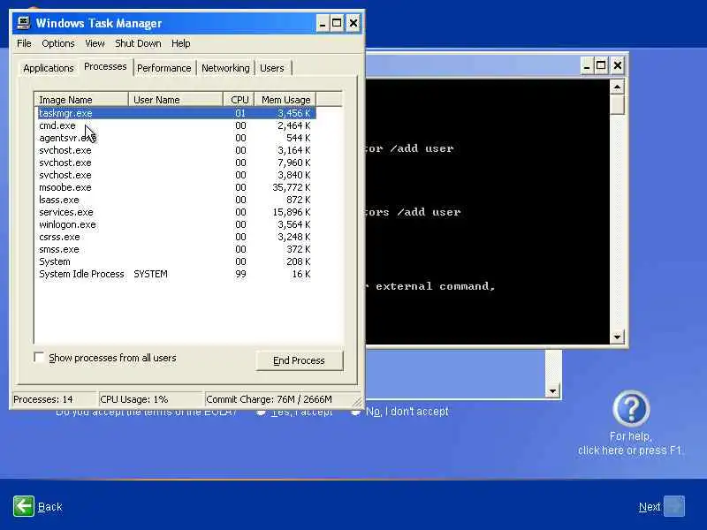Click the 35,772 K memory value
The width and height of the screenshot is (707, 530).
click(292, 187)
